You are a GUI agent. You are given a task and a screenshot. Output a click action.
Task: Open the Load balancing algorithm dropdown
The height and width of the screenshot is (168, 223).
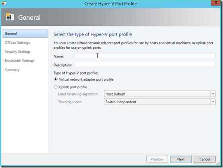pyautogui.click(x=160, y=94)
